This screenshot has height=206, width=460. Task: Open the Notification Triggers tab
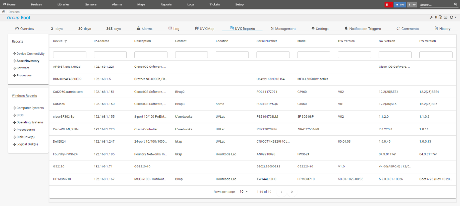[363, 28]
